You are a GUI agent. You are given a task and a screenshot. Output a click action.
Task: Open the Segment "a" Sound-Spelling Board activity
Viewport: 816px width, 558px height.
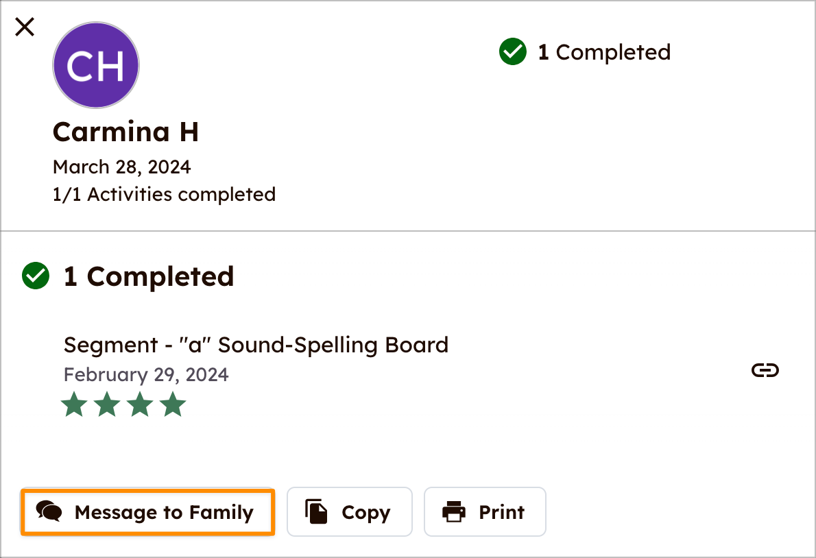pyautogui.click(x=256, y=344)
